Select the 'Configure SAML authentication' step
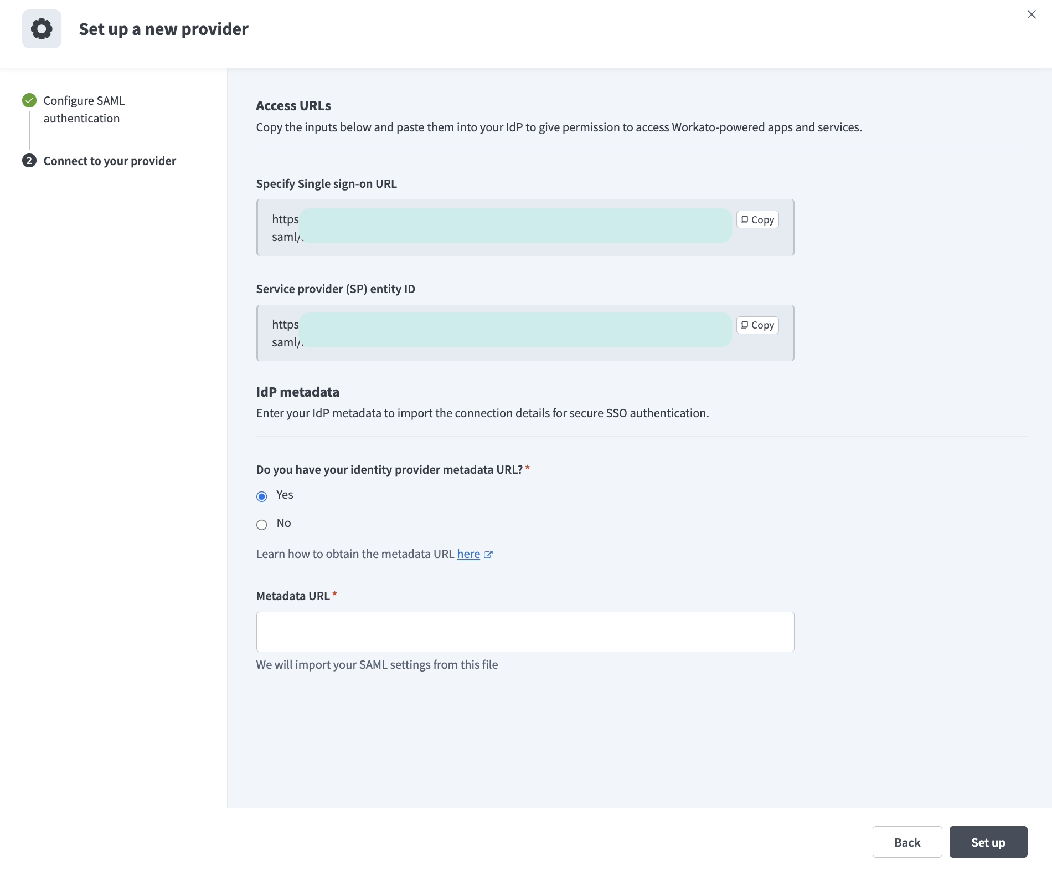This screenshot has height=871, width=1052. tap(84, 109)
